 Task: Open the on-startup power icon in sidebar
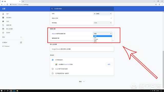(x=3, y=33)
